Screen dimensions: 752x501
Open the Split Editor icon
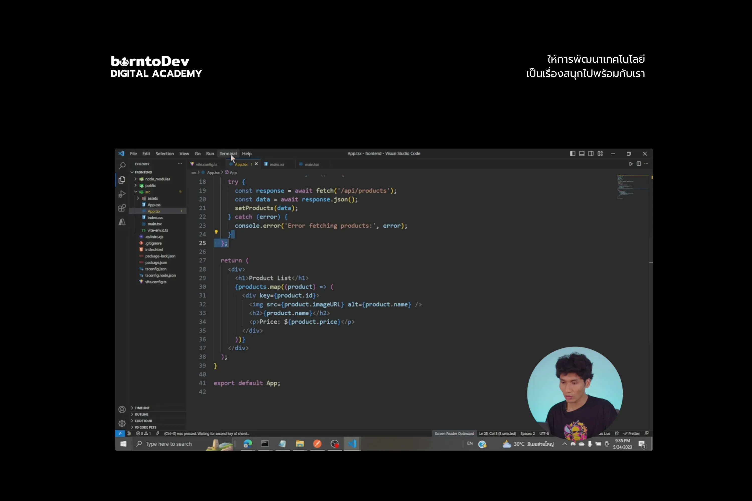(x=638, y=164)
